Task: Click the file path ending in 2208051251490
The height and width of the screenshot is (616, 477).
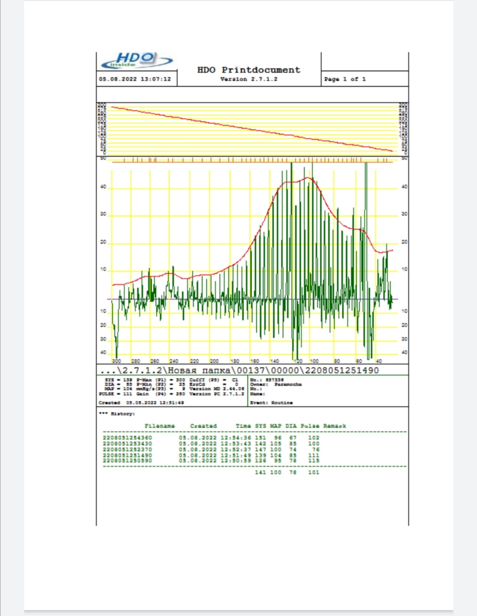Action: [239, 370]
